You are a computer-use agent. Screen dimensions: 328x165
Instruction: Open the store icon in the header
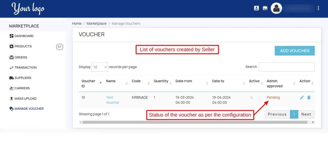(x=265, y=8)
